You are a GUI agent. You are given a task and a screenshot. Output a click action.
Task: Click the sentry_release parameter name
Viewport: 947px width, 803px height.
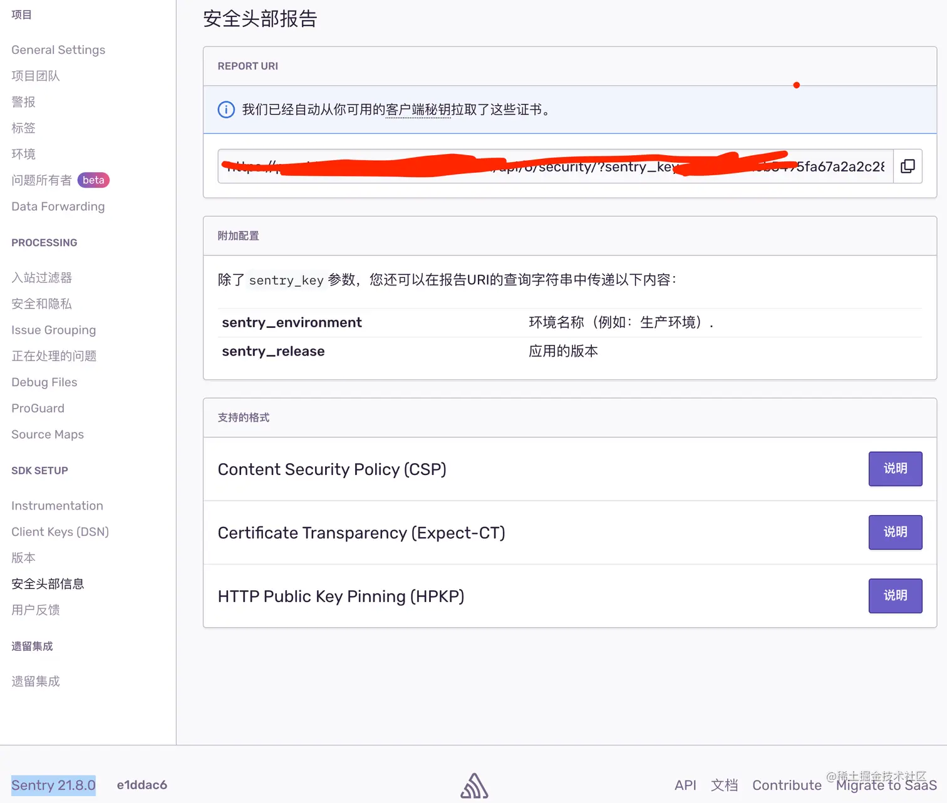pos(273,351)
